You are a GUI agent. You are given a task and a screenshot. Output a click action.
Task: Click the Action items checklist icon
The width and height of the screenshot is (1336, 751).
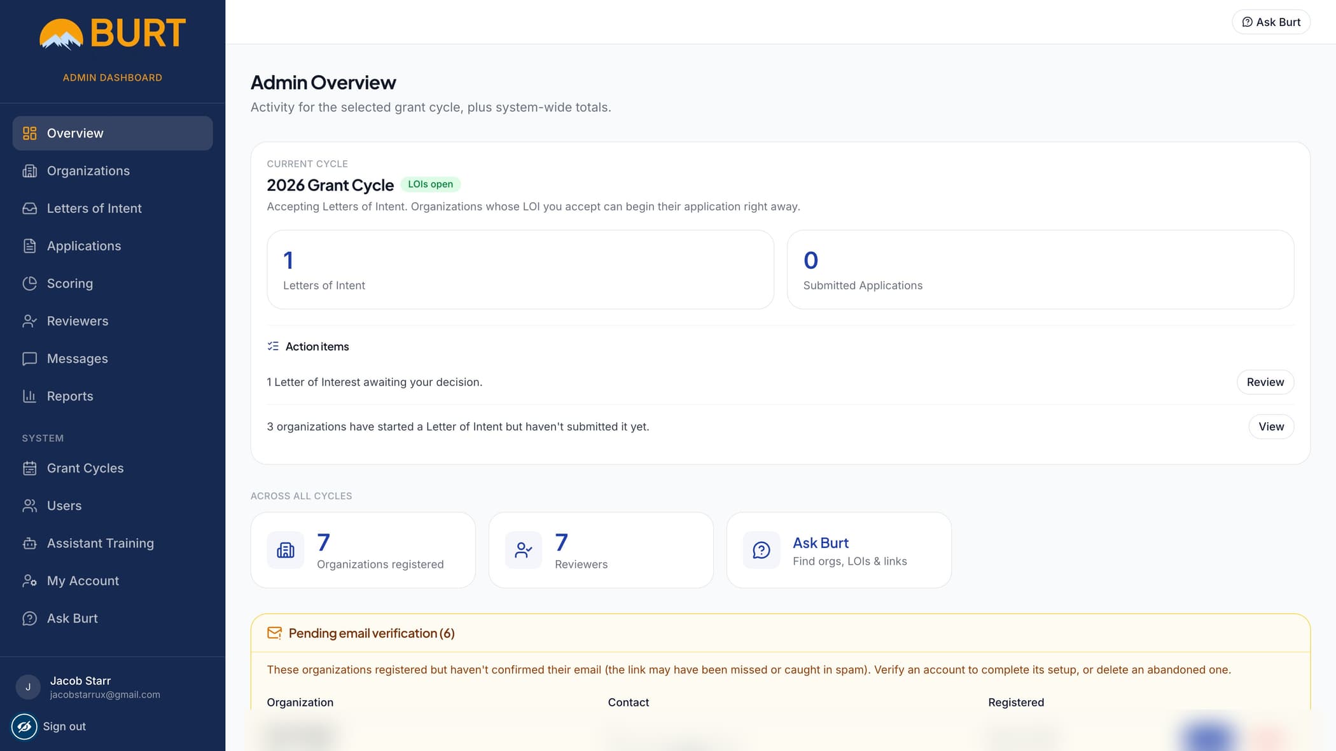(273, 346)
